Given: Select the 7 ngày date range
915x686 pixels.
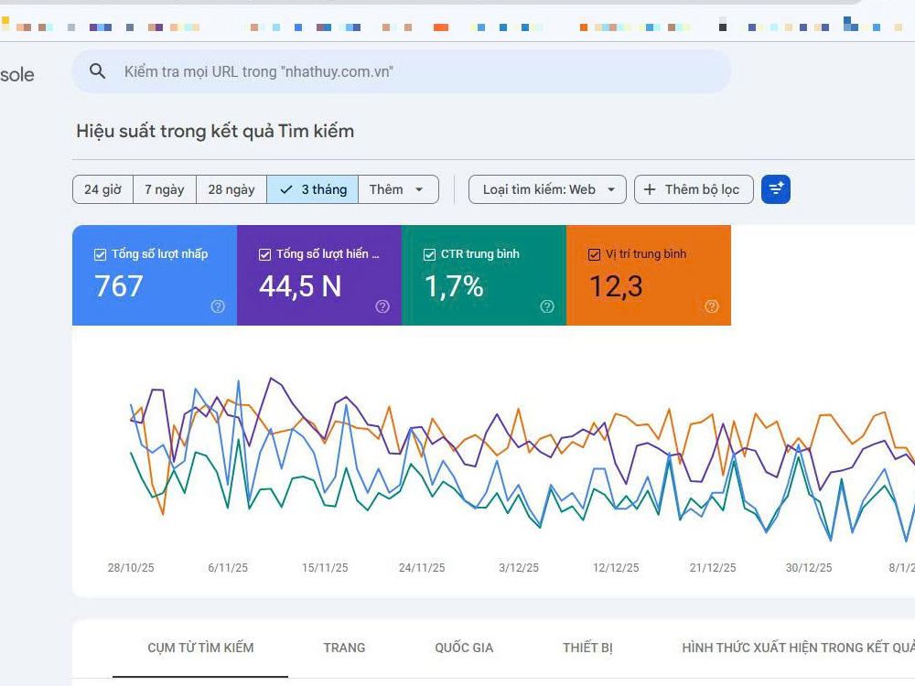Looking at the screenshot, I should click(165, 189).
